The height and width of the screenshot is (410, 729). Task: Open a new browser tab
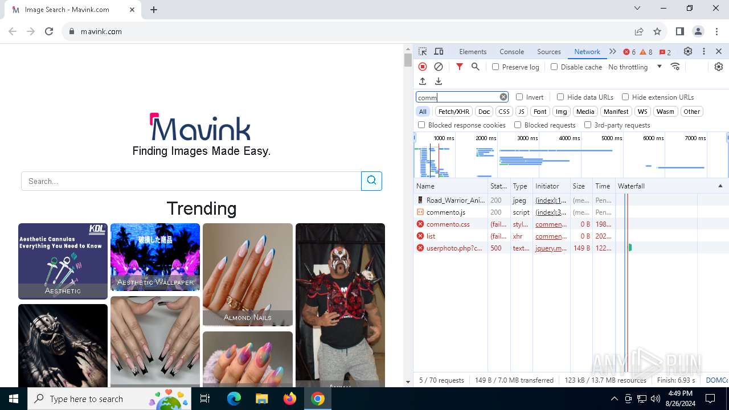click(154, 9)
